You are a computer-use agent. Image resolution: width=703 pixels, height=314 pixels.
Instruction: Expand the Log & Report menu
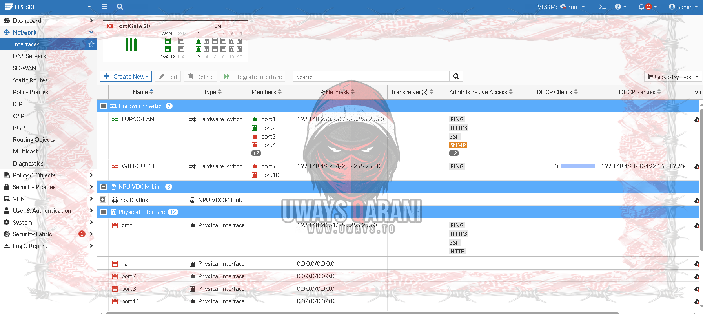(x=48, y=246)
